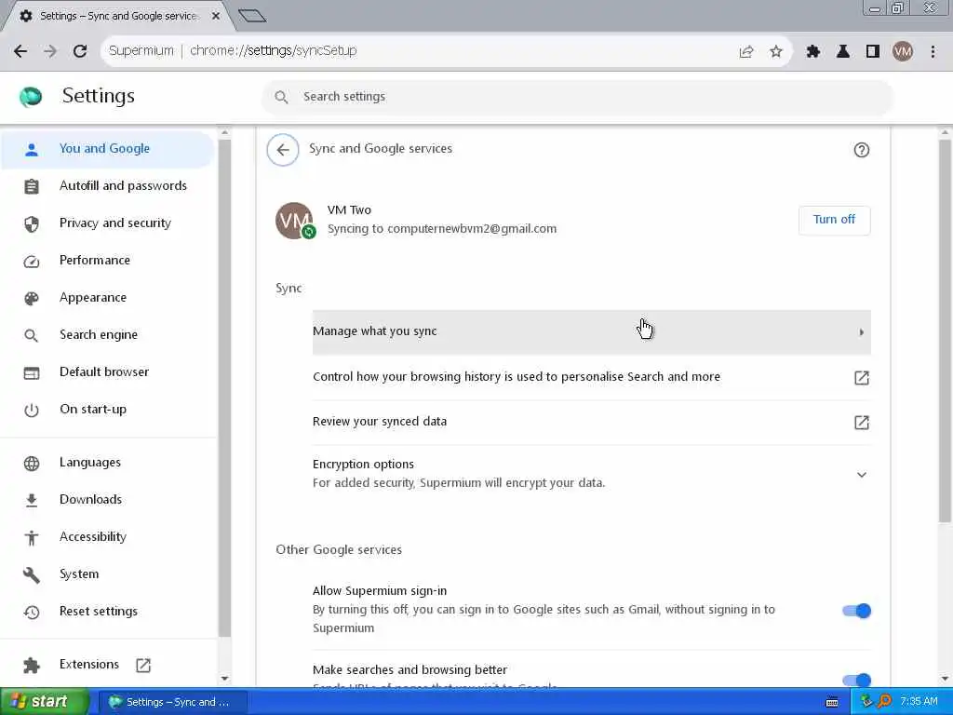Open You and Google settings section
Viewport: 953px width, 715px height.
(x=108, y=148)
